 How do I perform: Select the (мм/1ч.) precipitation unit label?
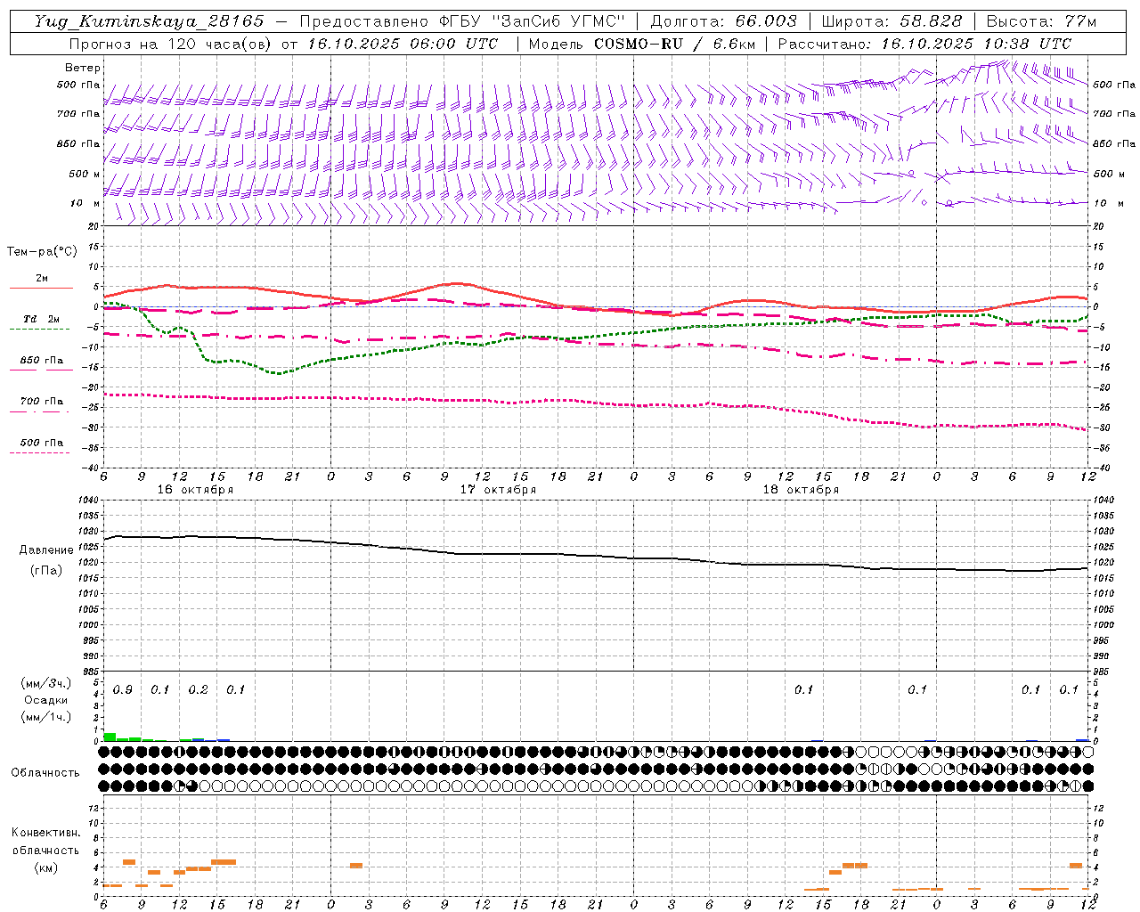click(46, 717)
